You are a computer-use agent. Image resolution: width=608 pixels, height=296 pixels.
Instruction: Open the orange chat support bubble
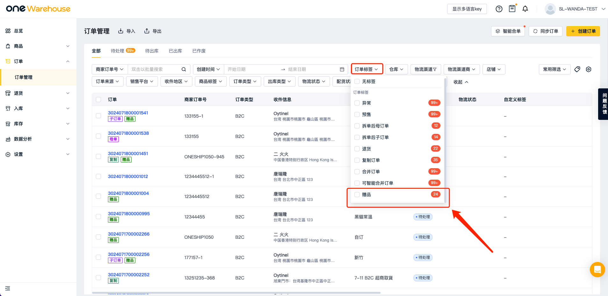[597, 270]
